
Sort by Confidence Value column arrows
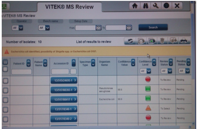pos(133,62)
